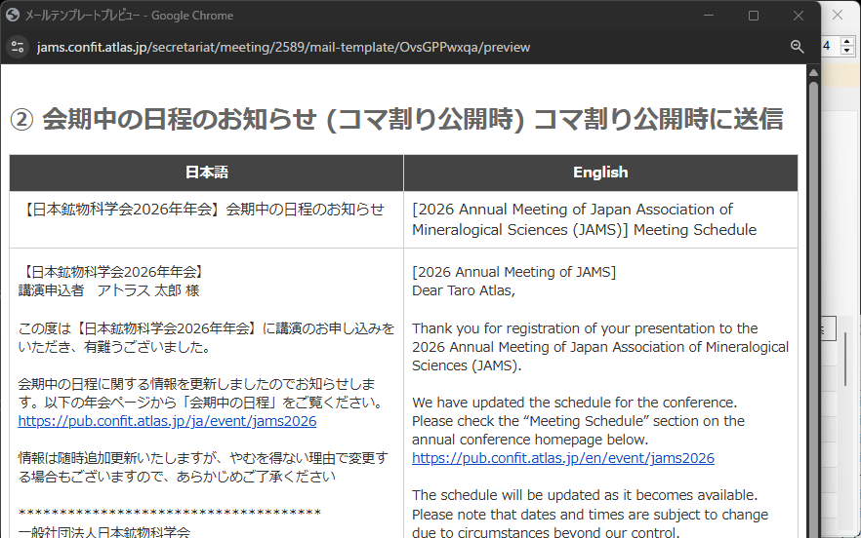Click the scrollbar up arrow
Screen dimensions: 861x538
coord(813,72)
